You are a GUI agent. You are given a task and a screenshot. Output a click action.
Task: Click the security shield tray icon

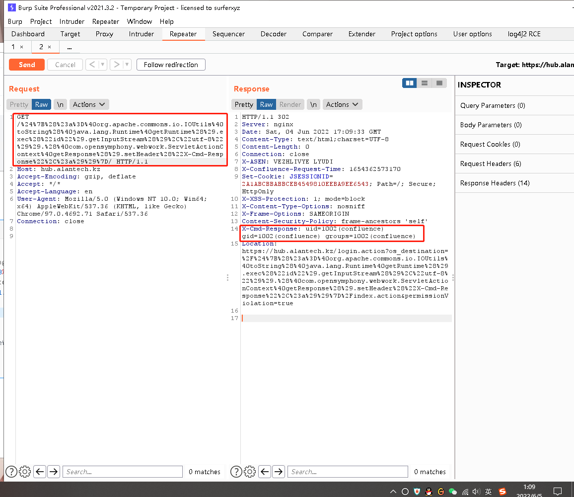[x=417, y=492]
